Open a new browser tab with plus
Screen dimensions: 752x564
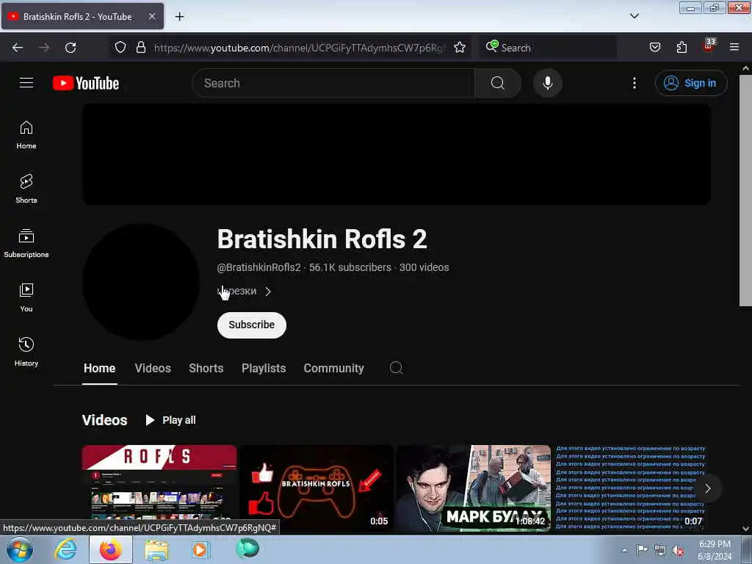[179, 17]
